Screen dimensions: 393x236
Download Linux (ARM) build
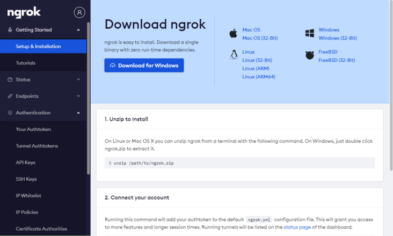[x=256, y=68]
